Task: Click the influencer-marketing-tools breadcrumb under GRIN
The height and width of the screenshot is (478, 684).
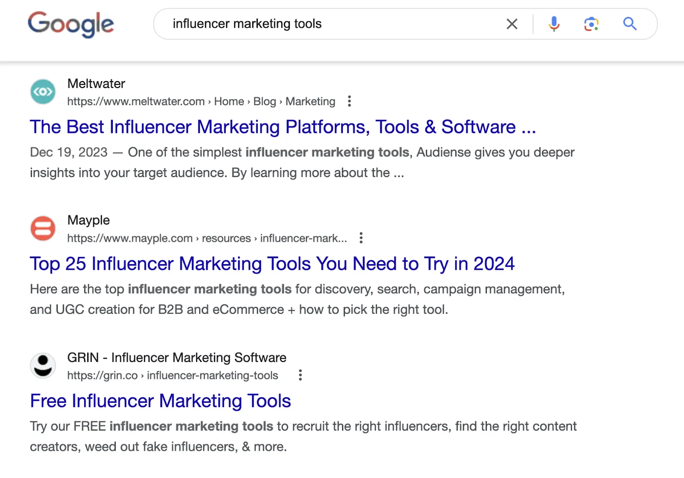Action: click(212, 376)
